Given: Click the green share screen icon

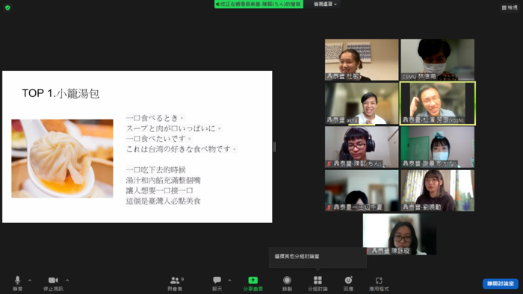Looking at the screenshot, I should coord(253,281).
